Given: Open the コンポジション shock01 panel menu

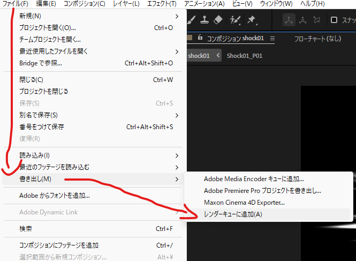Looking at the screenshot, I should (x=272, y=39).
